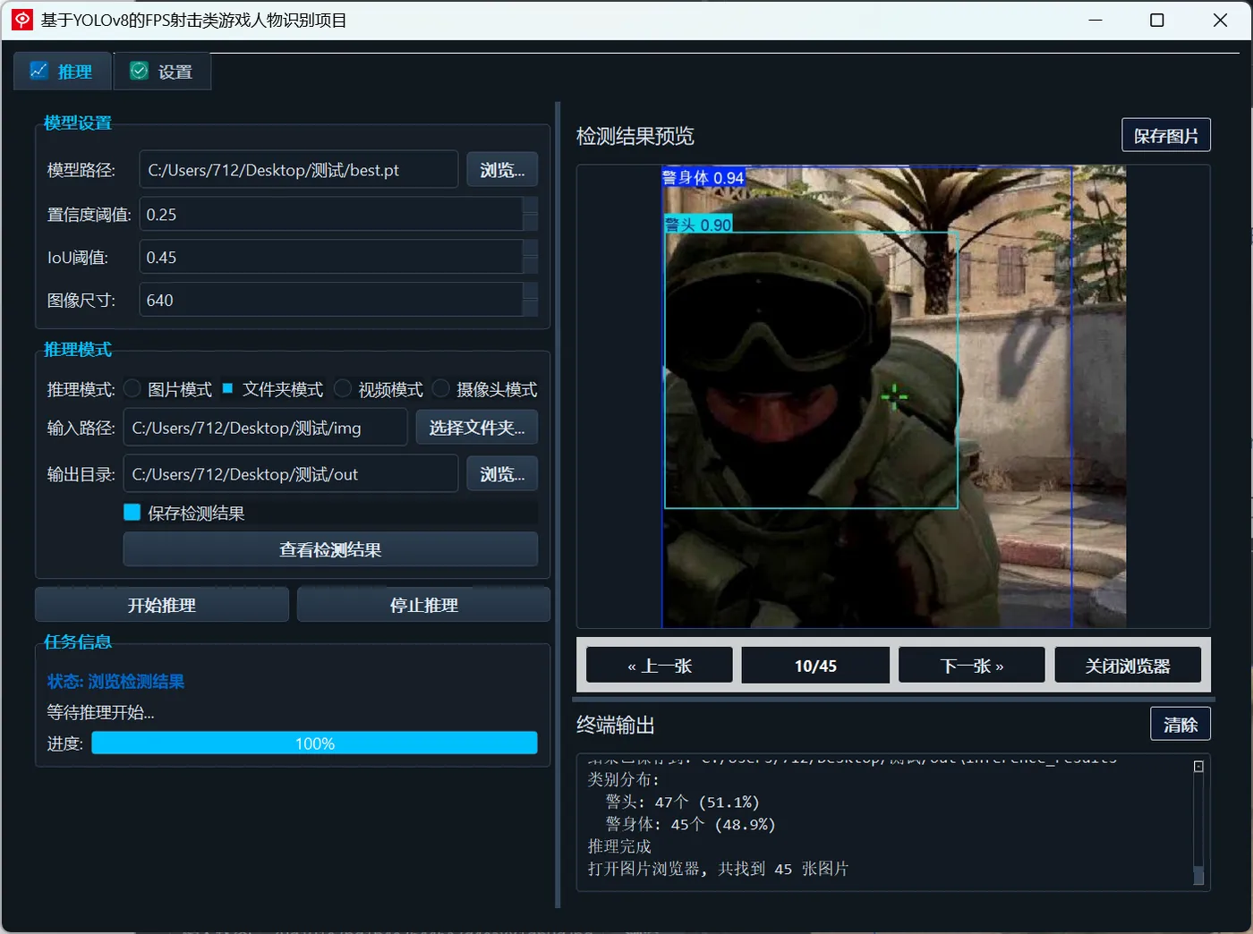Save picture with 保存图片 button

coord(1165,135)
